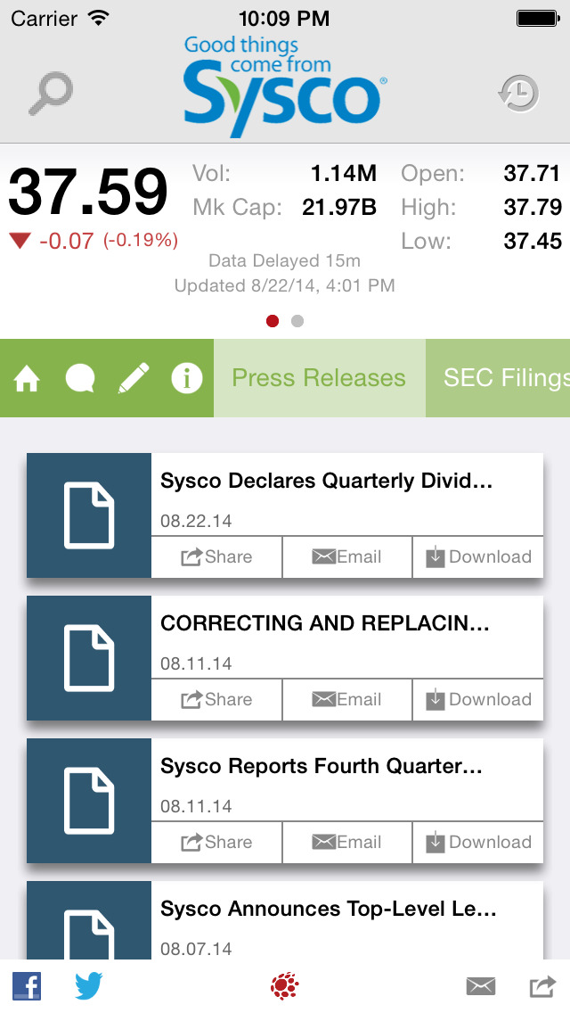Screen dimensions: 570x1013
Task: Tap the 08.22.14 release date
Action: (x=196, y=522)
